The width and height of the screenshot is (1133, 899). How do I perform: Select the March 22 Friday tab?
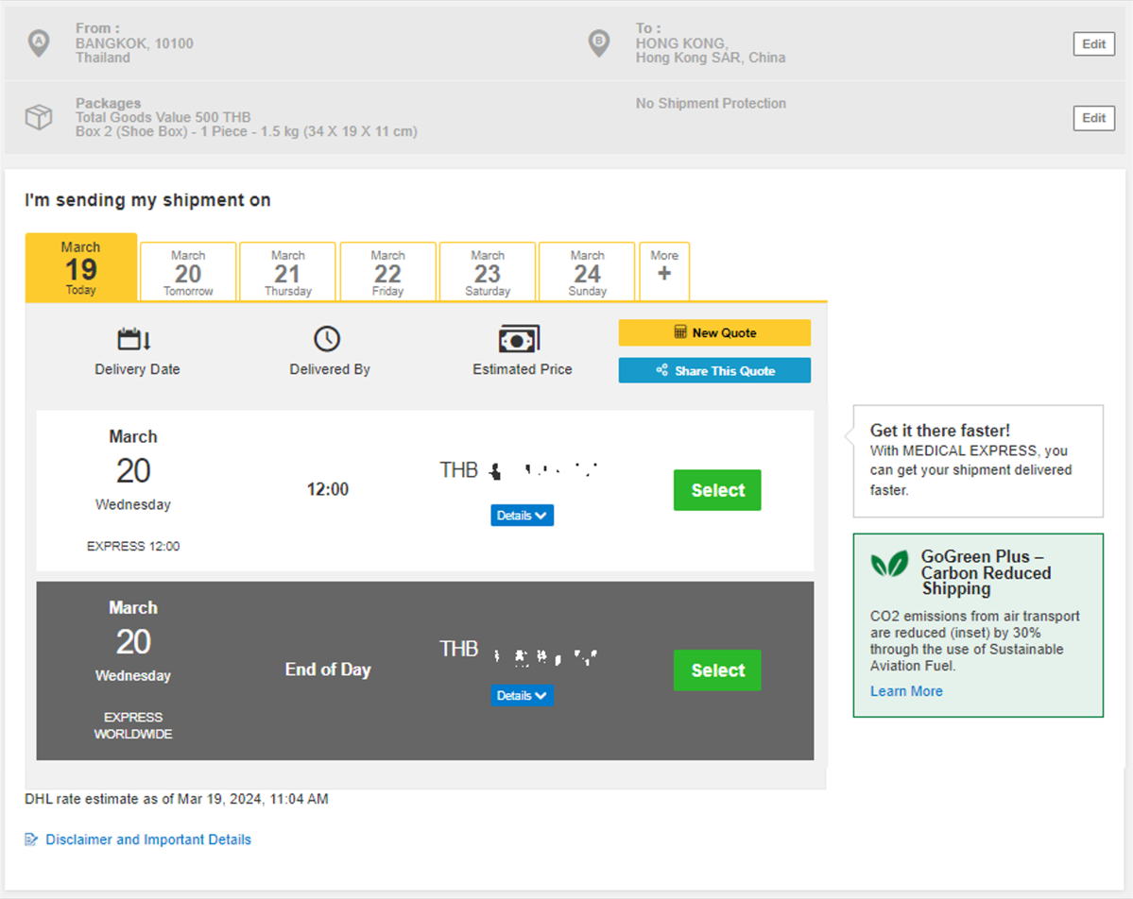pyautogui.click(x=388, y=272)
